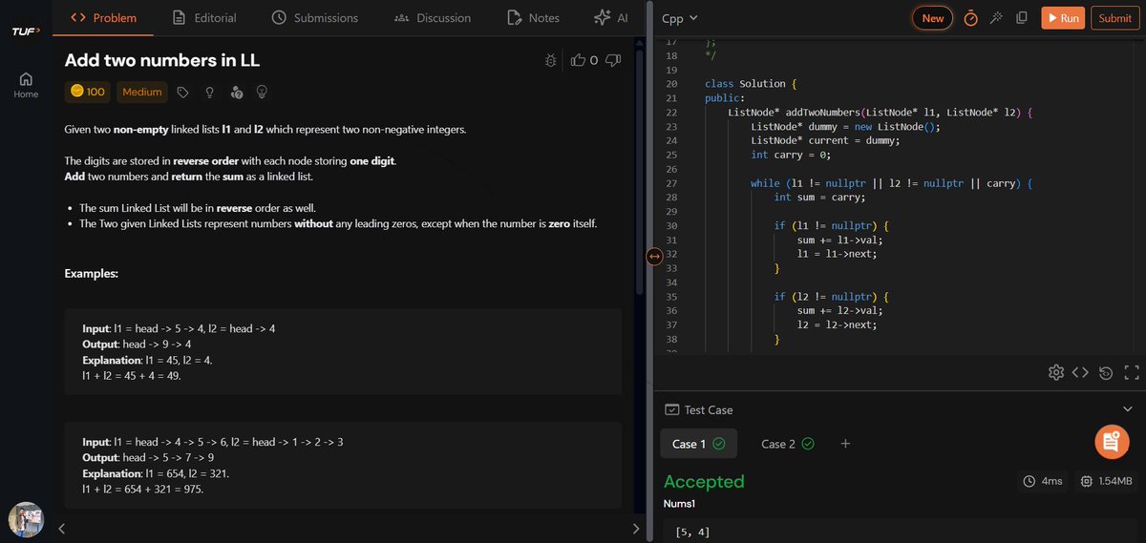
Task: Click 'Output: head -> 5 -> 7 -> 9' text
Action: pyautogui.click(x=148, y=458)
